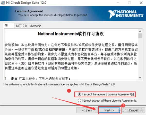The width and height of the screenshot is (146, 115).
Task: Click the license scrollbar thumb
Action: [x=140, y=36]
